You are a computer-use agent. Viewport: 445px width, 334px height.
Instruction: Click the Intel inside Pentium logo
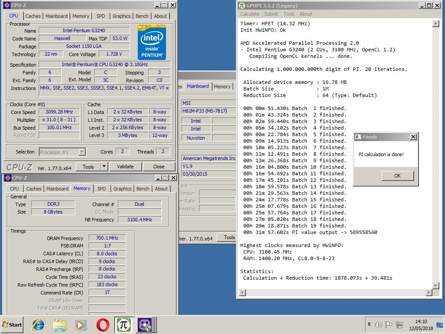[152, 42]
